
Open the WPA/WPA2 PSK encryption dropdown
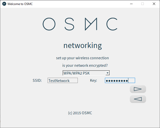click(86, 73)
